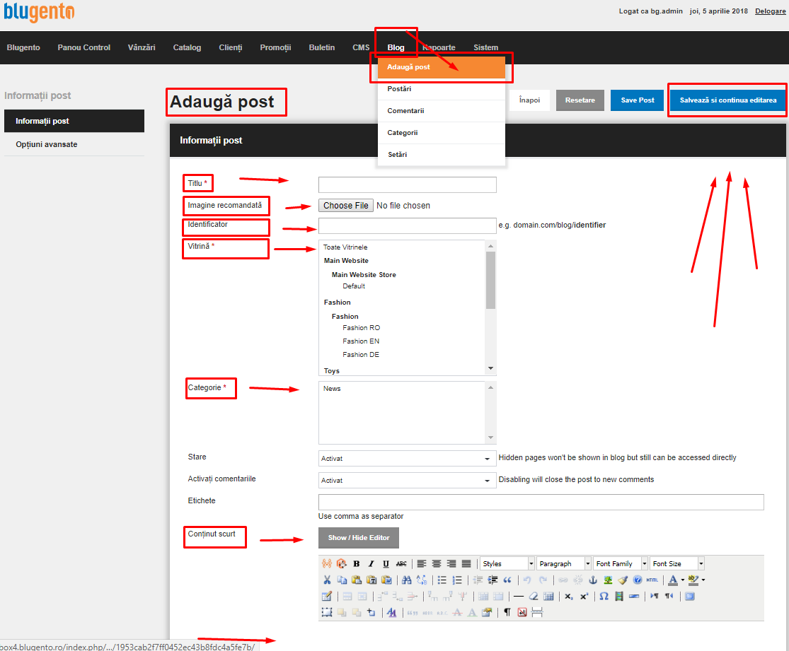Insert media with the film strip icon

[619, 596]
